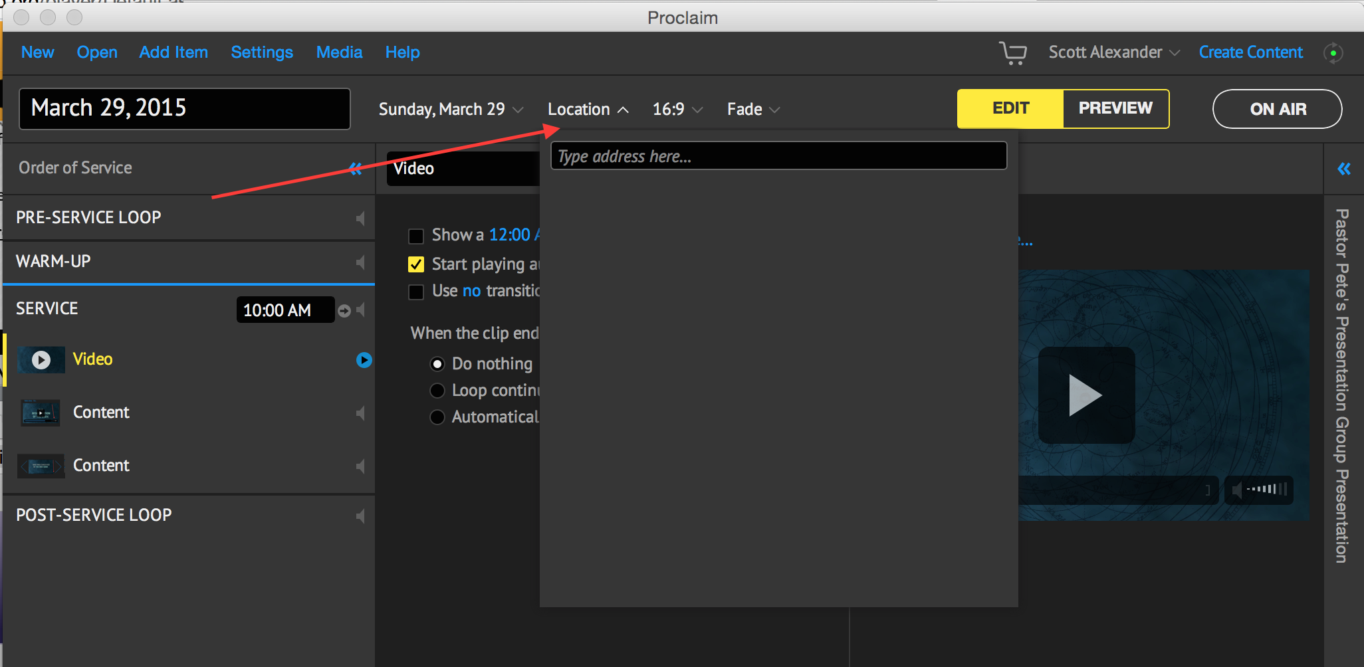Viewport: 1364px width, 667px height.
Task: Edit the 'March 29, 2015' presentation title field
Action: click(185, 108)
